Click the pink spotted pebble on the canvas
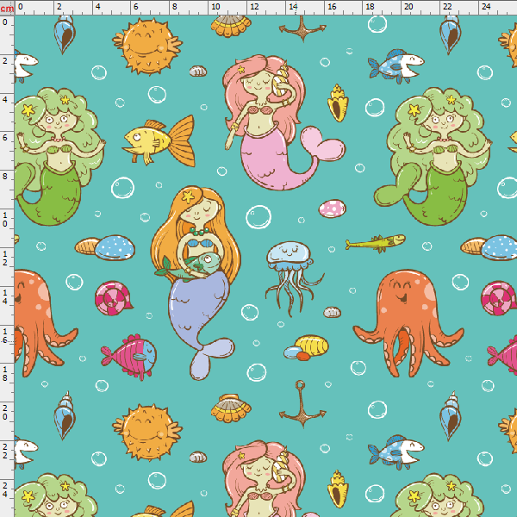This screenshot has width=517, height=517. [x=332, y=209]
